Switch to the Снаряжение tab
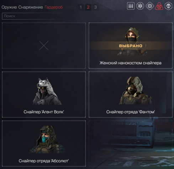Viewport: 174px width, 169px height. coord(31,7)
